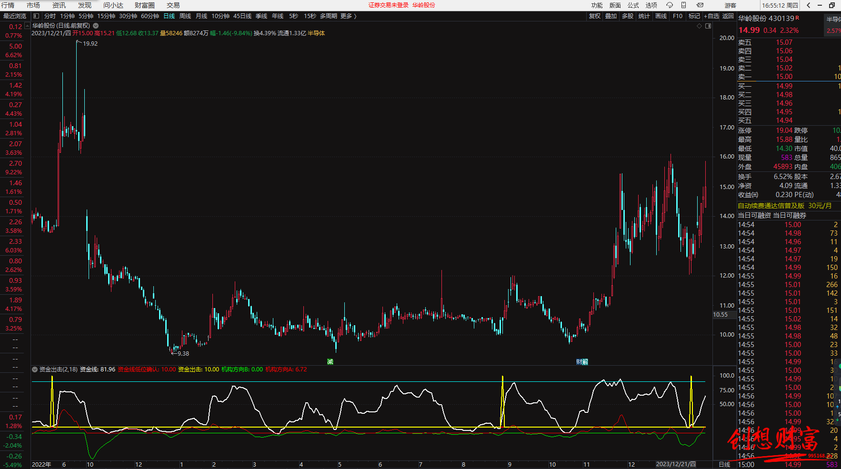The image size is (841, 469).
Task: Click the 多股 button
Action: 628,16
